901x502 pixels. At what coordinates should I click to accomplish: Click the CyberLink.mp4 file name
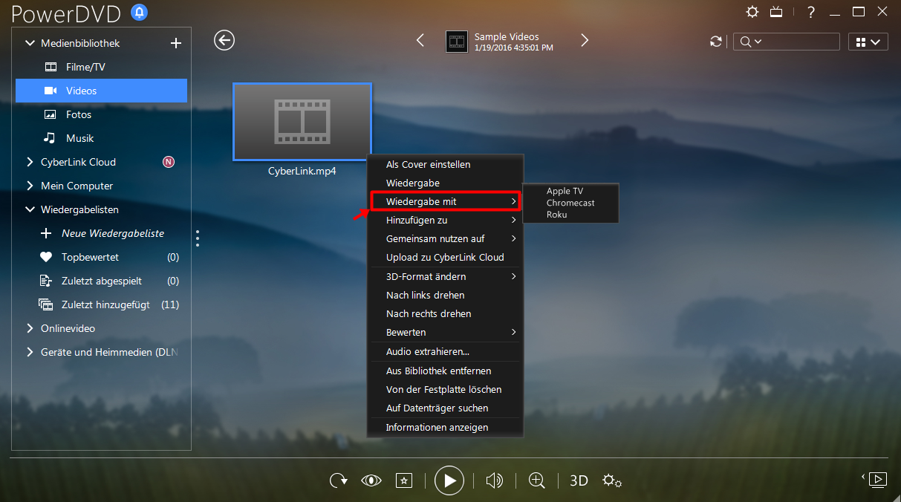pyautogui.click(x=302, y=171)
